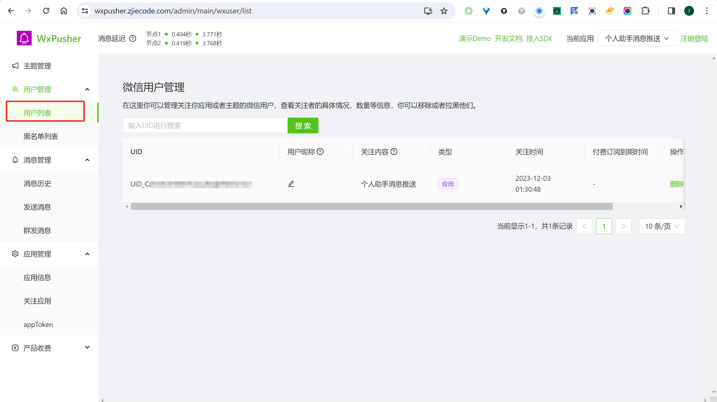Collapse the 消息管理 sidebar section

[87, 160]
